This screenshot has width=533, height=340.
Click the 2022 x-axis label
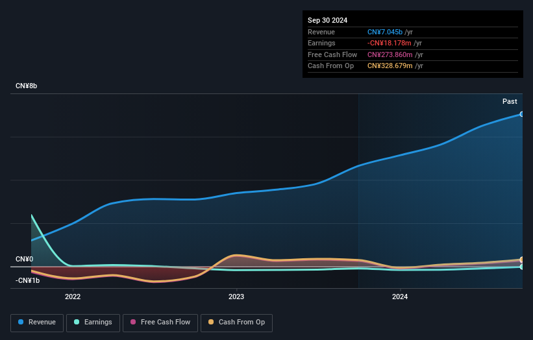coord(73,297)
